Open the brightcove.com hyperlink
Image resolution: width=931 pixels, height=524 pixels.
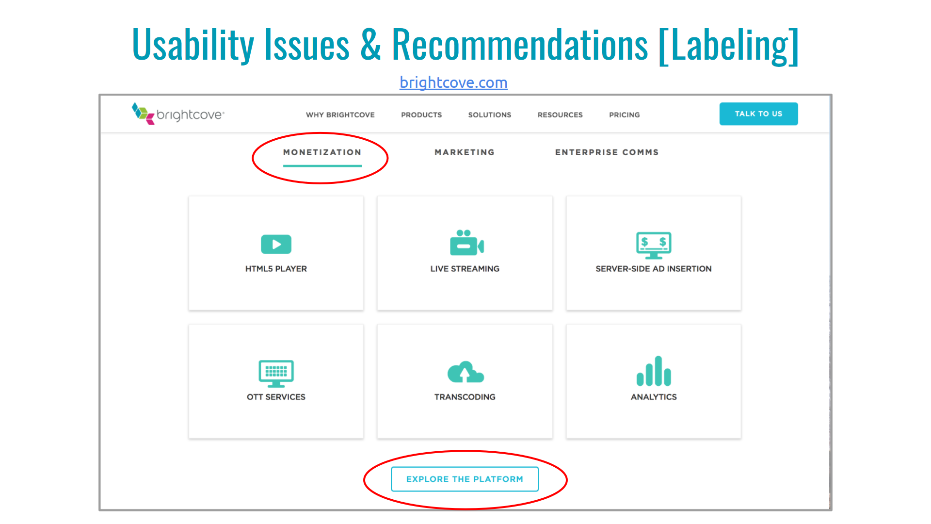click(x=453, y=82)
